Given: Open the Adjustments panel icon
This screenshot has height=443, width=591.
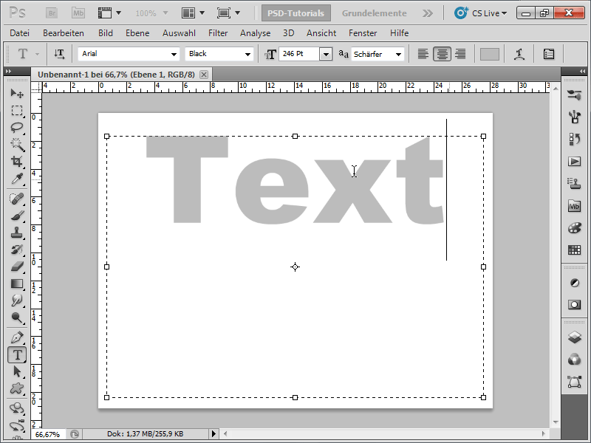Looking at the screenshot, I should tap(575, 283).
